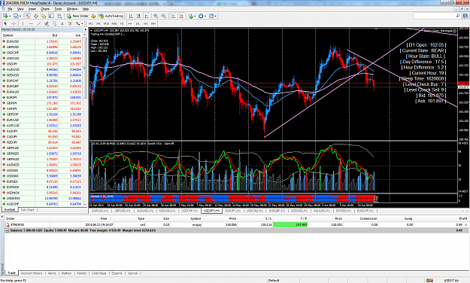470x283 pixels.
Task: Toggle chart shift icon
Action: [181, 16]
